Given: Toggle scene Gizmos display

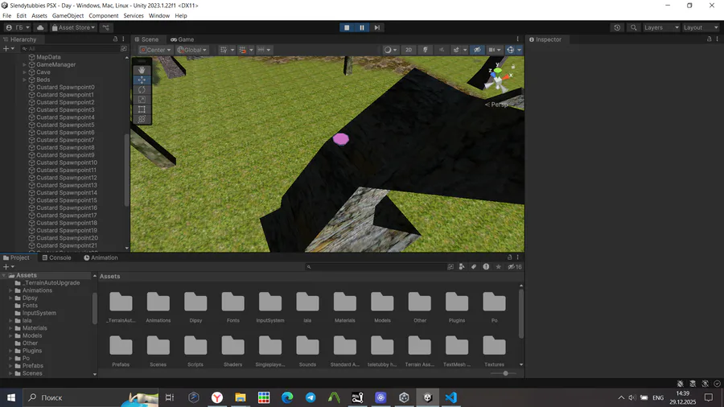Looking at the screenshot, I should 511,50.
